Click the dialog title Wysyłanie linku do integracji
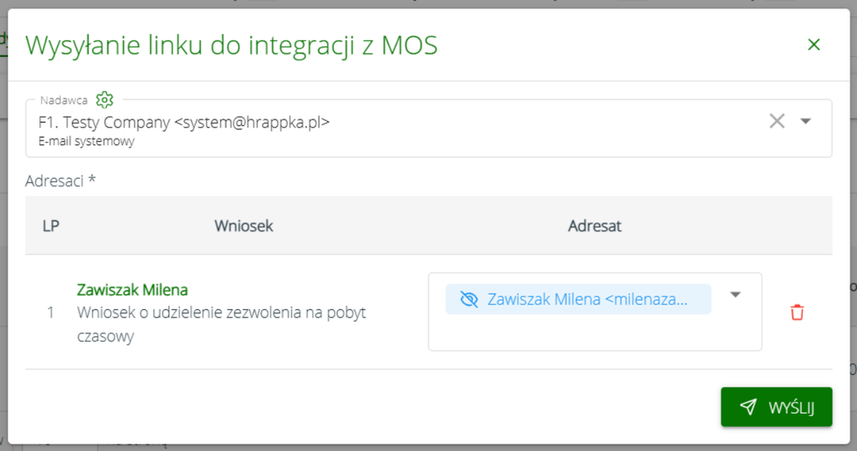857x451 pixels. click(x=231, y=45)
